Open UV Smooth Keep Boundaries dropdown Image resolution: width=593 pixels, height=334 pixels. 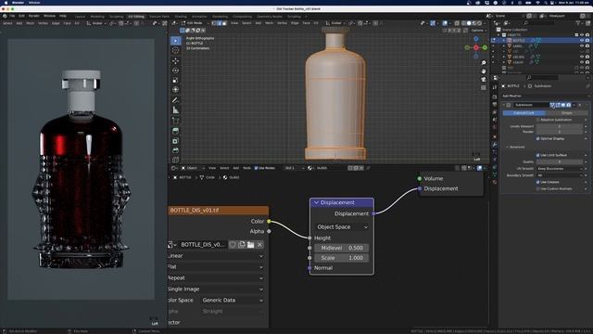click(560, 169)
